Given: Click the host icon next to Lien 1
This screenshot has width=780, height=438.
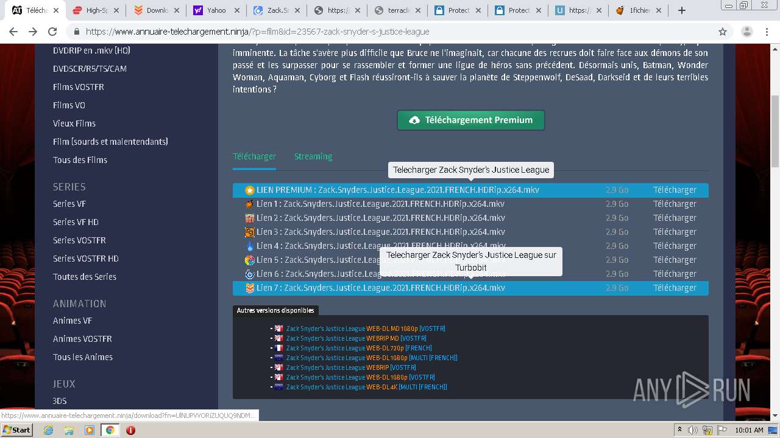Looking at the screenshot, I should (250, 204).
